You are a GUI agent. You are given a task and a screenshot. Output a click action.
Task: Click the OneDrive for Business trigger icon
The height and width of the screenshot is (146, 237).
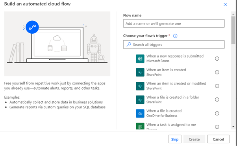pos(140,114)
